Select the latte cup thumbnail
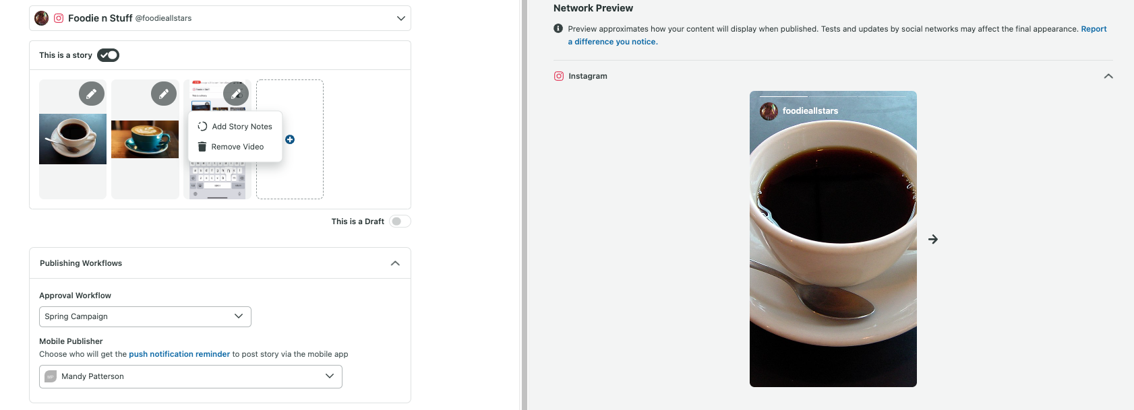This screenshot has width=1134, height=410. click(x=145, y=139)
